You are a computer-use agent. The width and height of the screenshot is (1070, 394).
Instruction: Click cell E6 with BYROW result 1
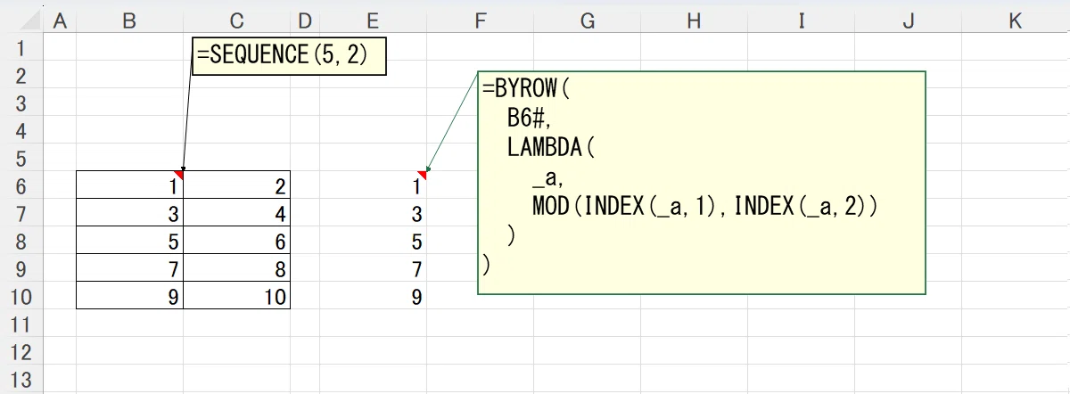point(374,185)
